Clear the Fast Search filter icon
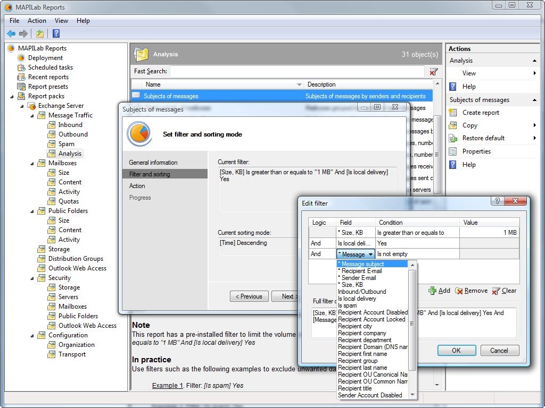The width and height of the screenshot is (545, 408). click(434, 72)
